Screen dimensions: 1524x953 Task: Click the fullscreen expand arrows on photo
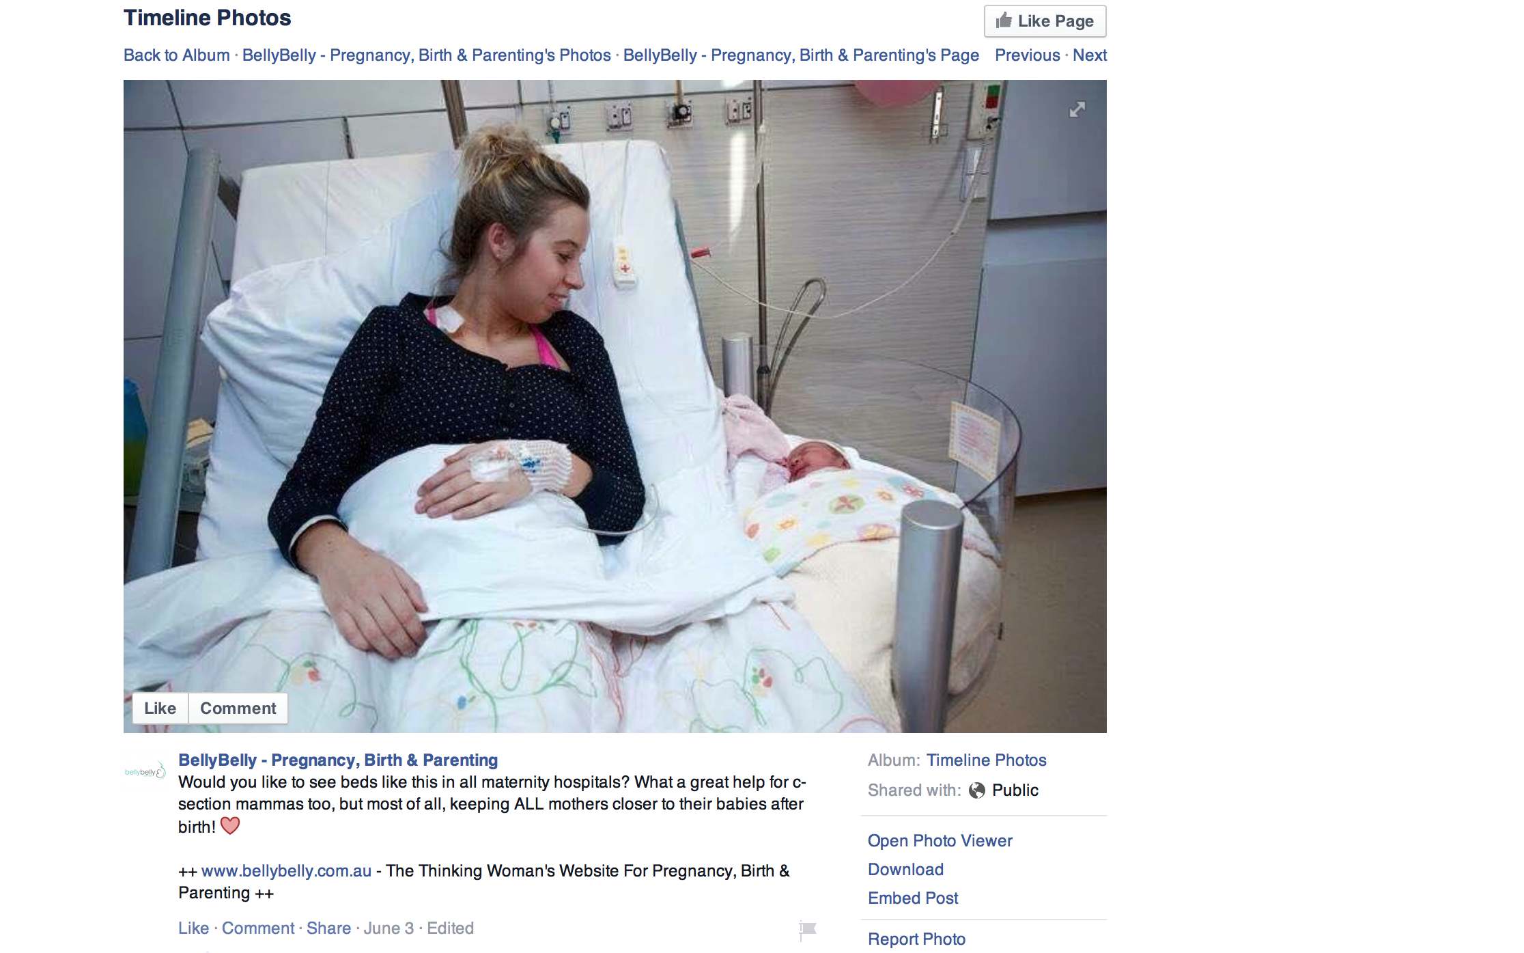pyautogui.click(x=1077, y=109)
